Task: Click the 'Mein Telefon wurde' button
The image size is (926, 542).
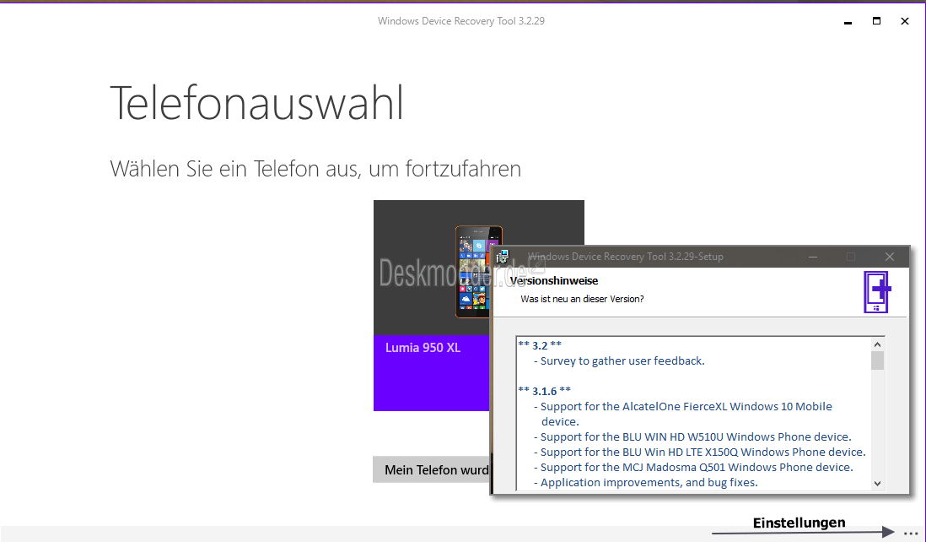Action: (x=432, y=470)
